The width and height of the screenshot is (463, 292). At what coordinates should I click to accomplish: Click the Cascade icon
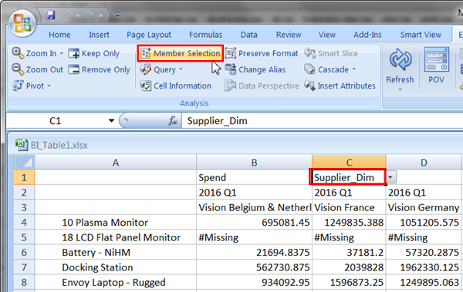309,69
